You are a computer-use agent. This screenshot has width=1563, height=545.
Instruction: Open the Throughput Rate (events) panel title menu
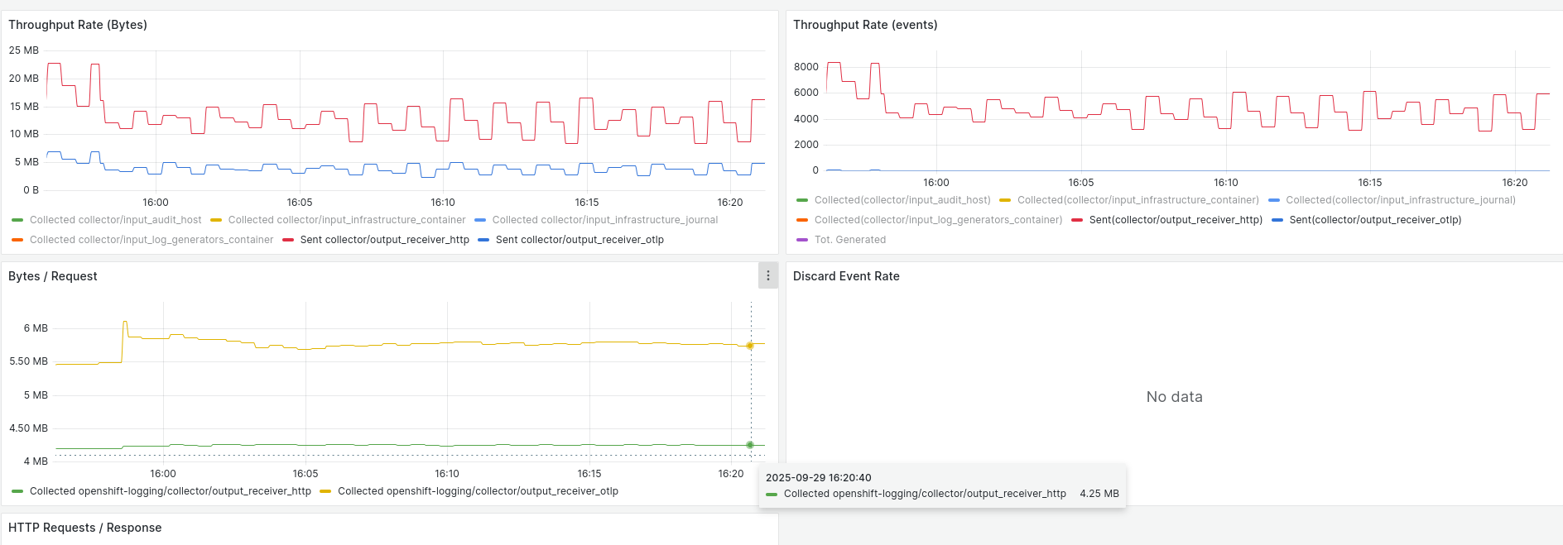click(x=865, y=25)
